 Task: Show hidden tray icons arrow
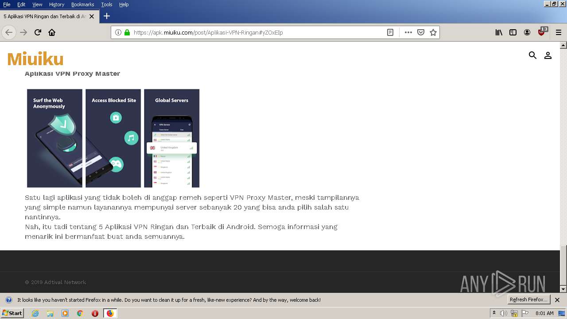pyautogui.click(x=494, y=313)
